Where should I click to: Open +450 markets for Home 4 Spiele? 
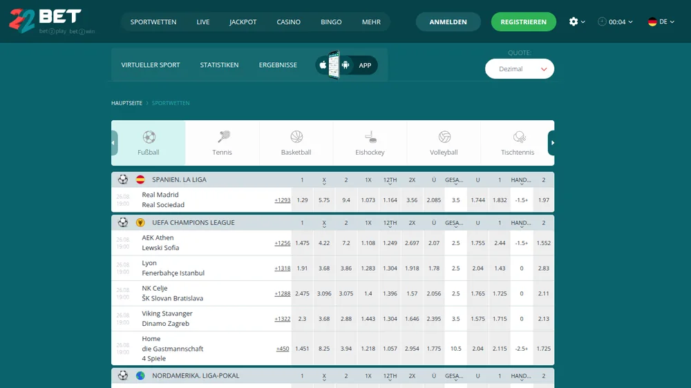pyautogui.click(x=283, y=349)
